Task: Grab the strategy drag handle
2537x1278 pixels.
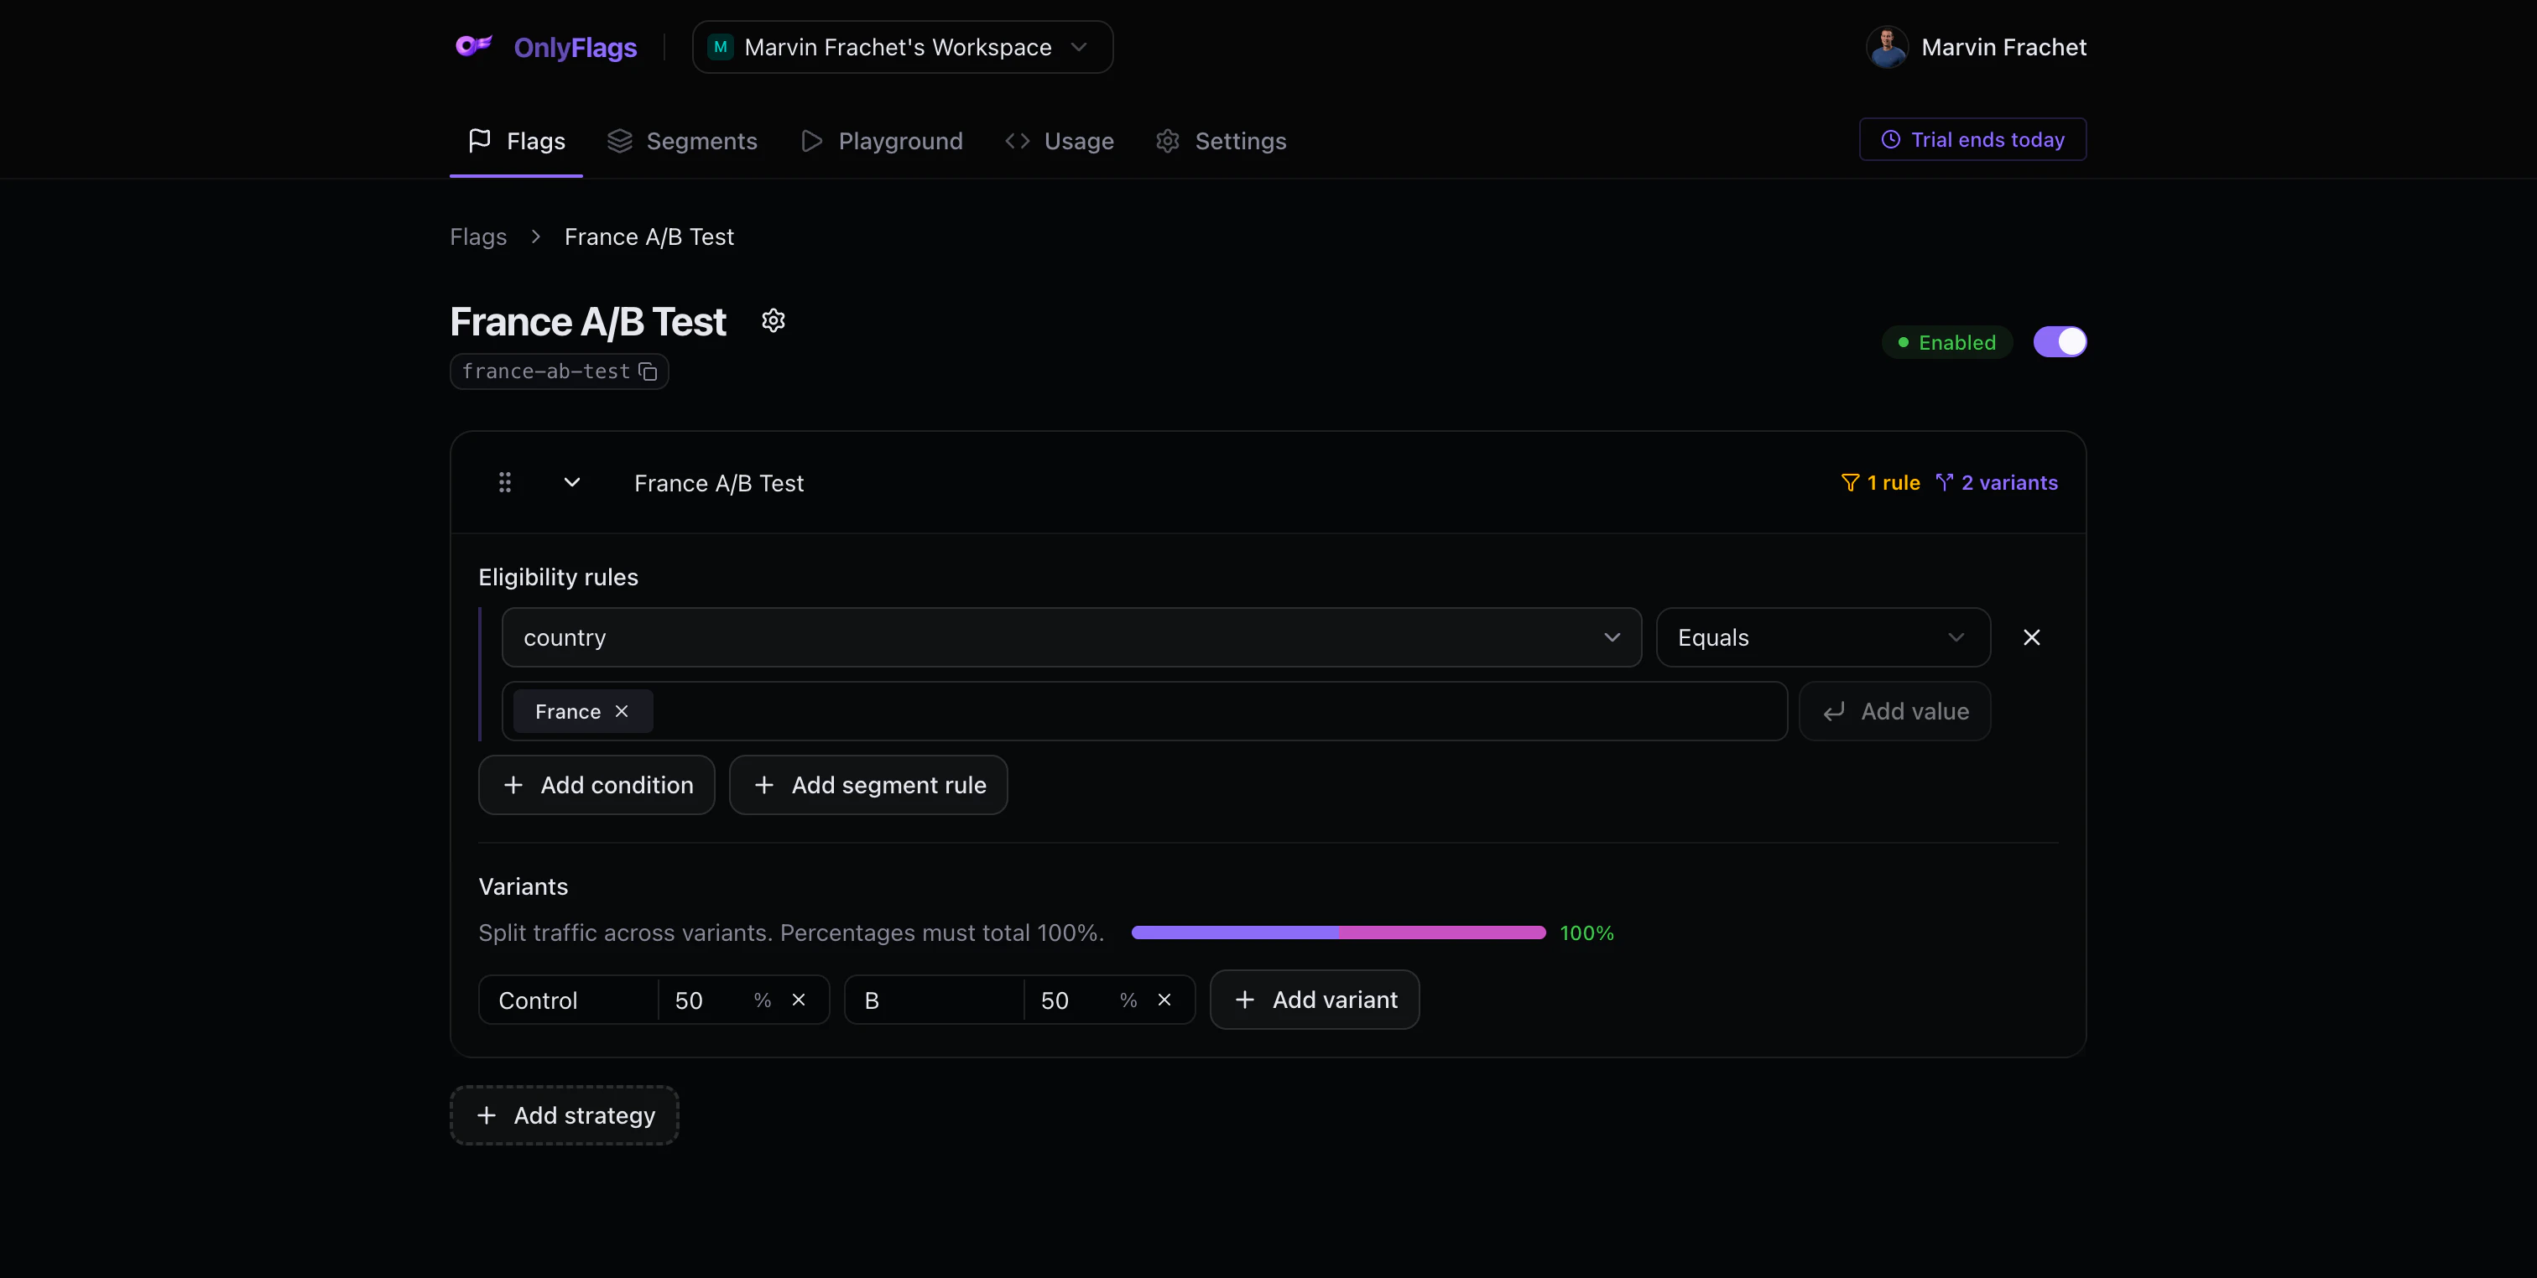Action: 504,482
